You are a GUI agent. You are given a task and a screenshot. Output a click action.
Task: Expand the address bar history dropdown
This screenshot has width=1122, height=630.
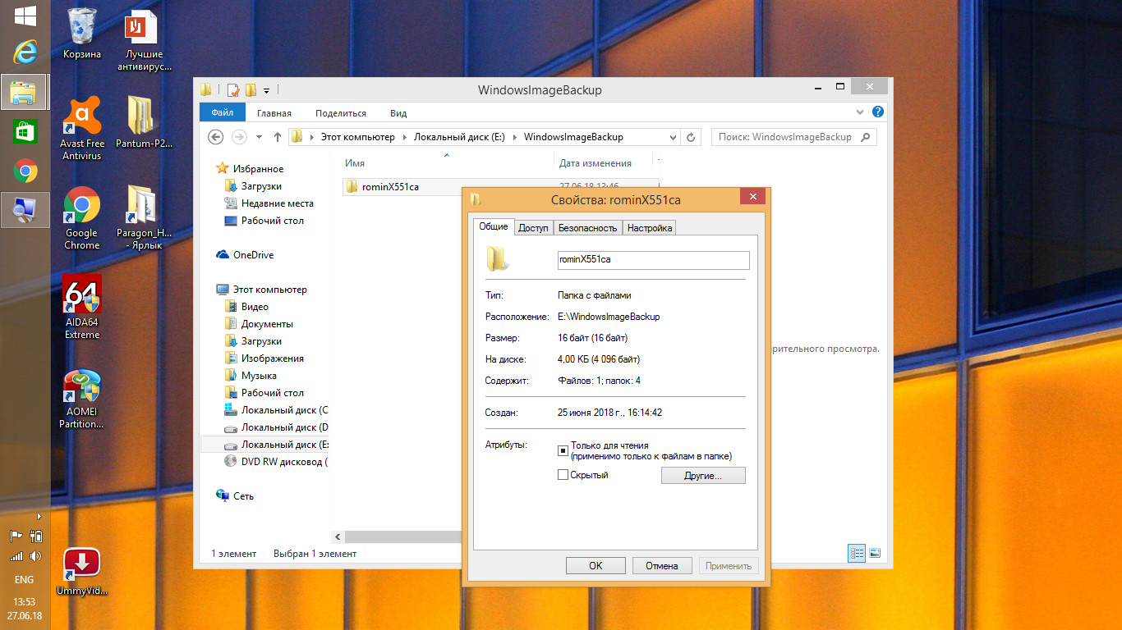pyautogui.click(x=674, y=137)
